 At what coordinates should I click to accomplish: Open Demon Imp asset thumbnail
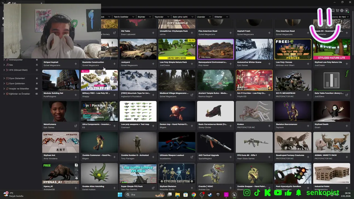click(x=177, y=111)
